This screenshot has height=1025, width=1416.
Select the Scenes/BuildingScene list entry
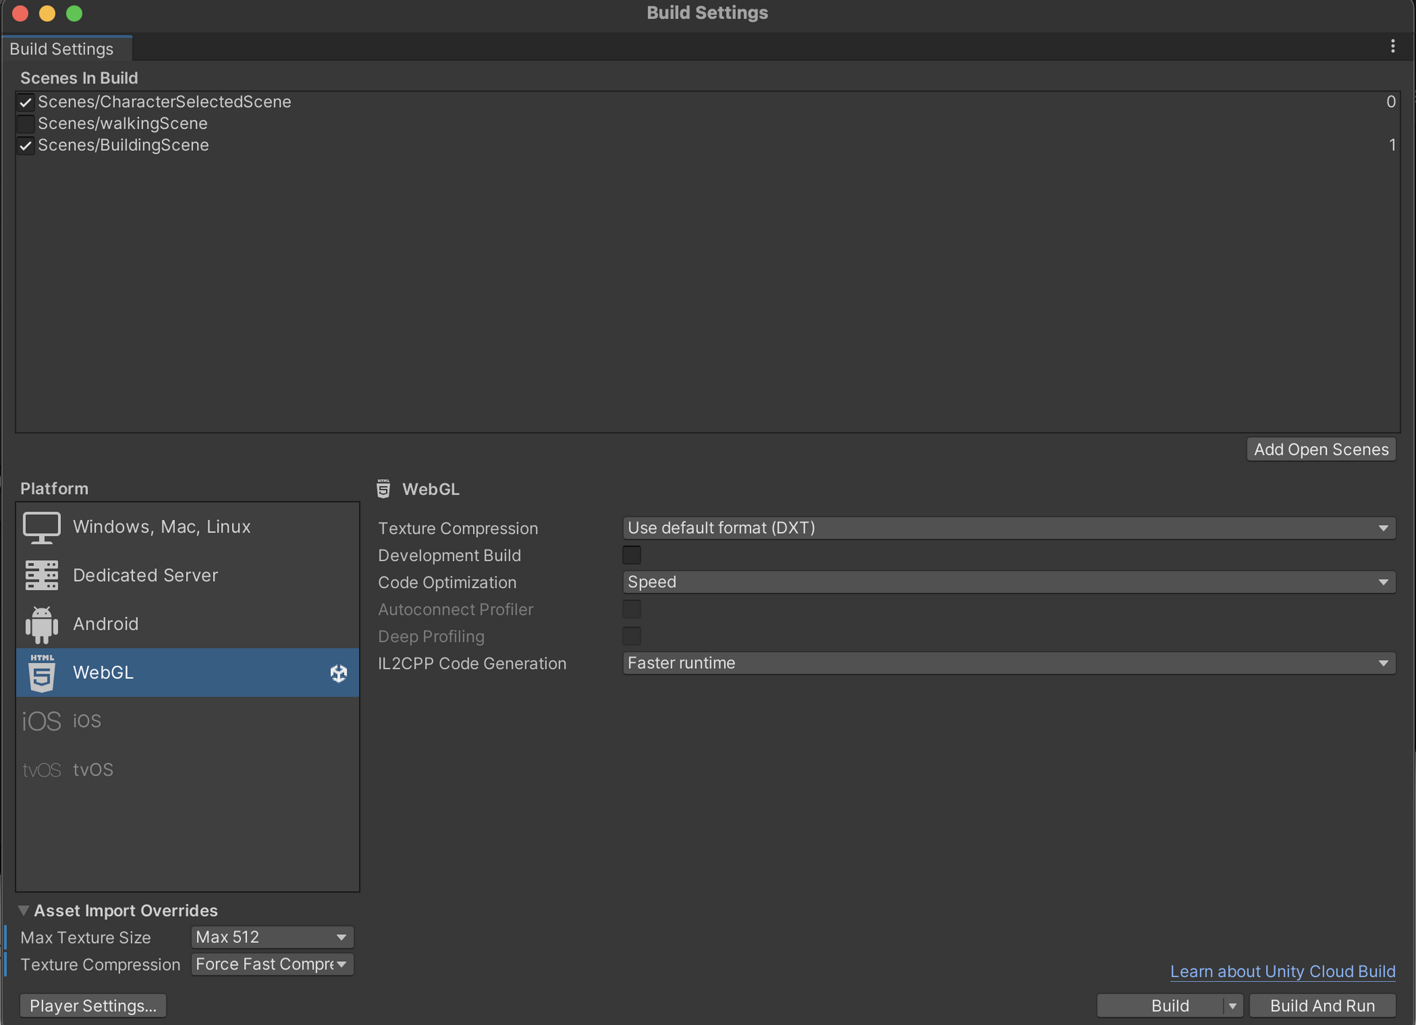[x=123, y=145]
